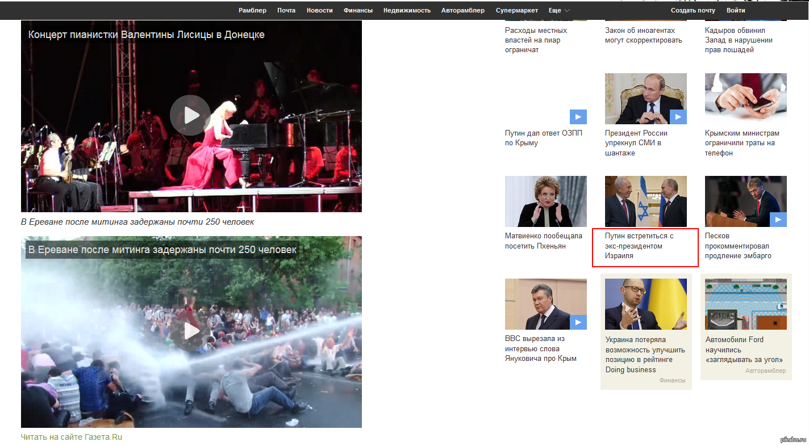The width and height of the screenshot is (809, 446).
Task: Open Matvienko Pyongyang visit thumbnail
Action: [x=545, y=201]
